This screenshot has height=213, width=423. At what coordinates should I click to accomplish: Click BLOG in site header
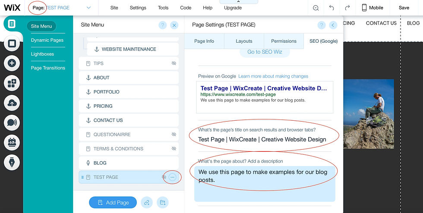click(x=414, y=23)
